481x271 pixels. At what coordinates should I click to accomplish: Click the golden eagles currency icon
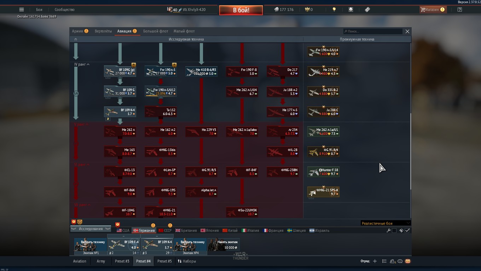[307, 10]
